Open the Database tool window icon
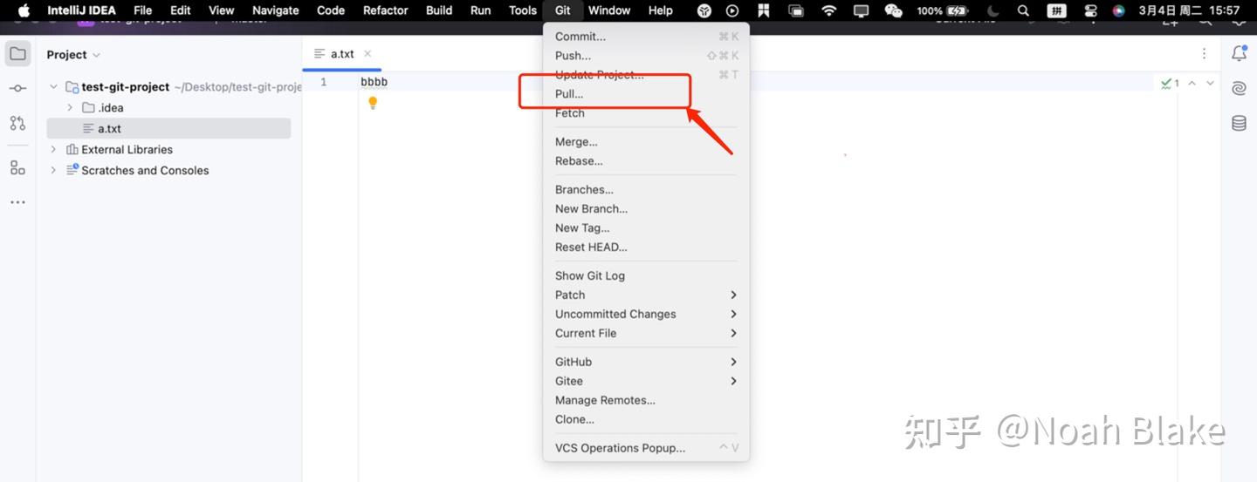 pyautogui.click(x=1239, y=123)
